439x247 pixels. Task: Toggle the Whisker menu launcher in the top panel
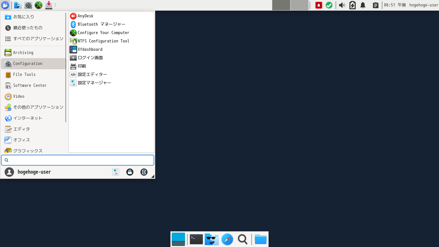coord(5,5)
